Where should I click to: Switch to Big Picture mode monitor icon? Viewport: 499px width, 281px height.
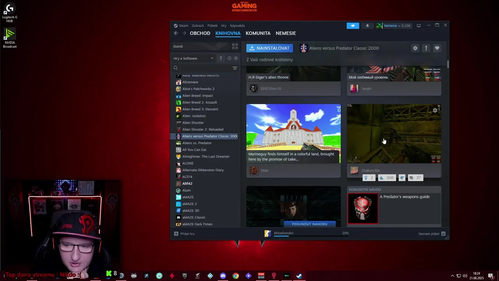pos(419,26)
